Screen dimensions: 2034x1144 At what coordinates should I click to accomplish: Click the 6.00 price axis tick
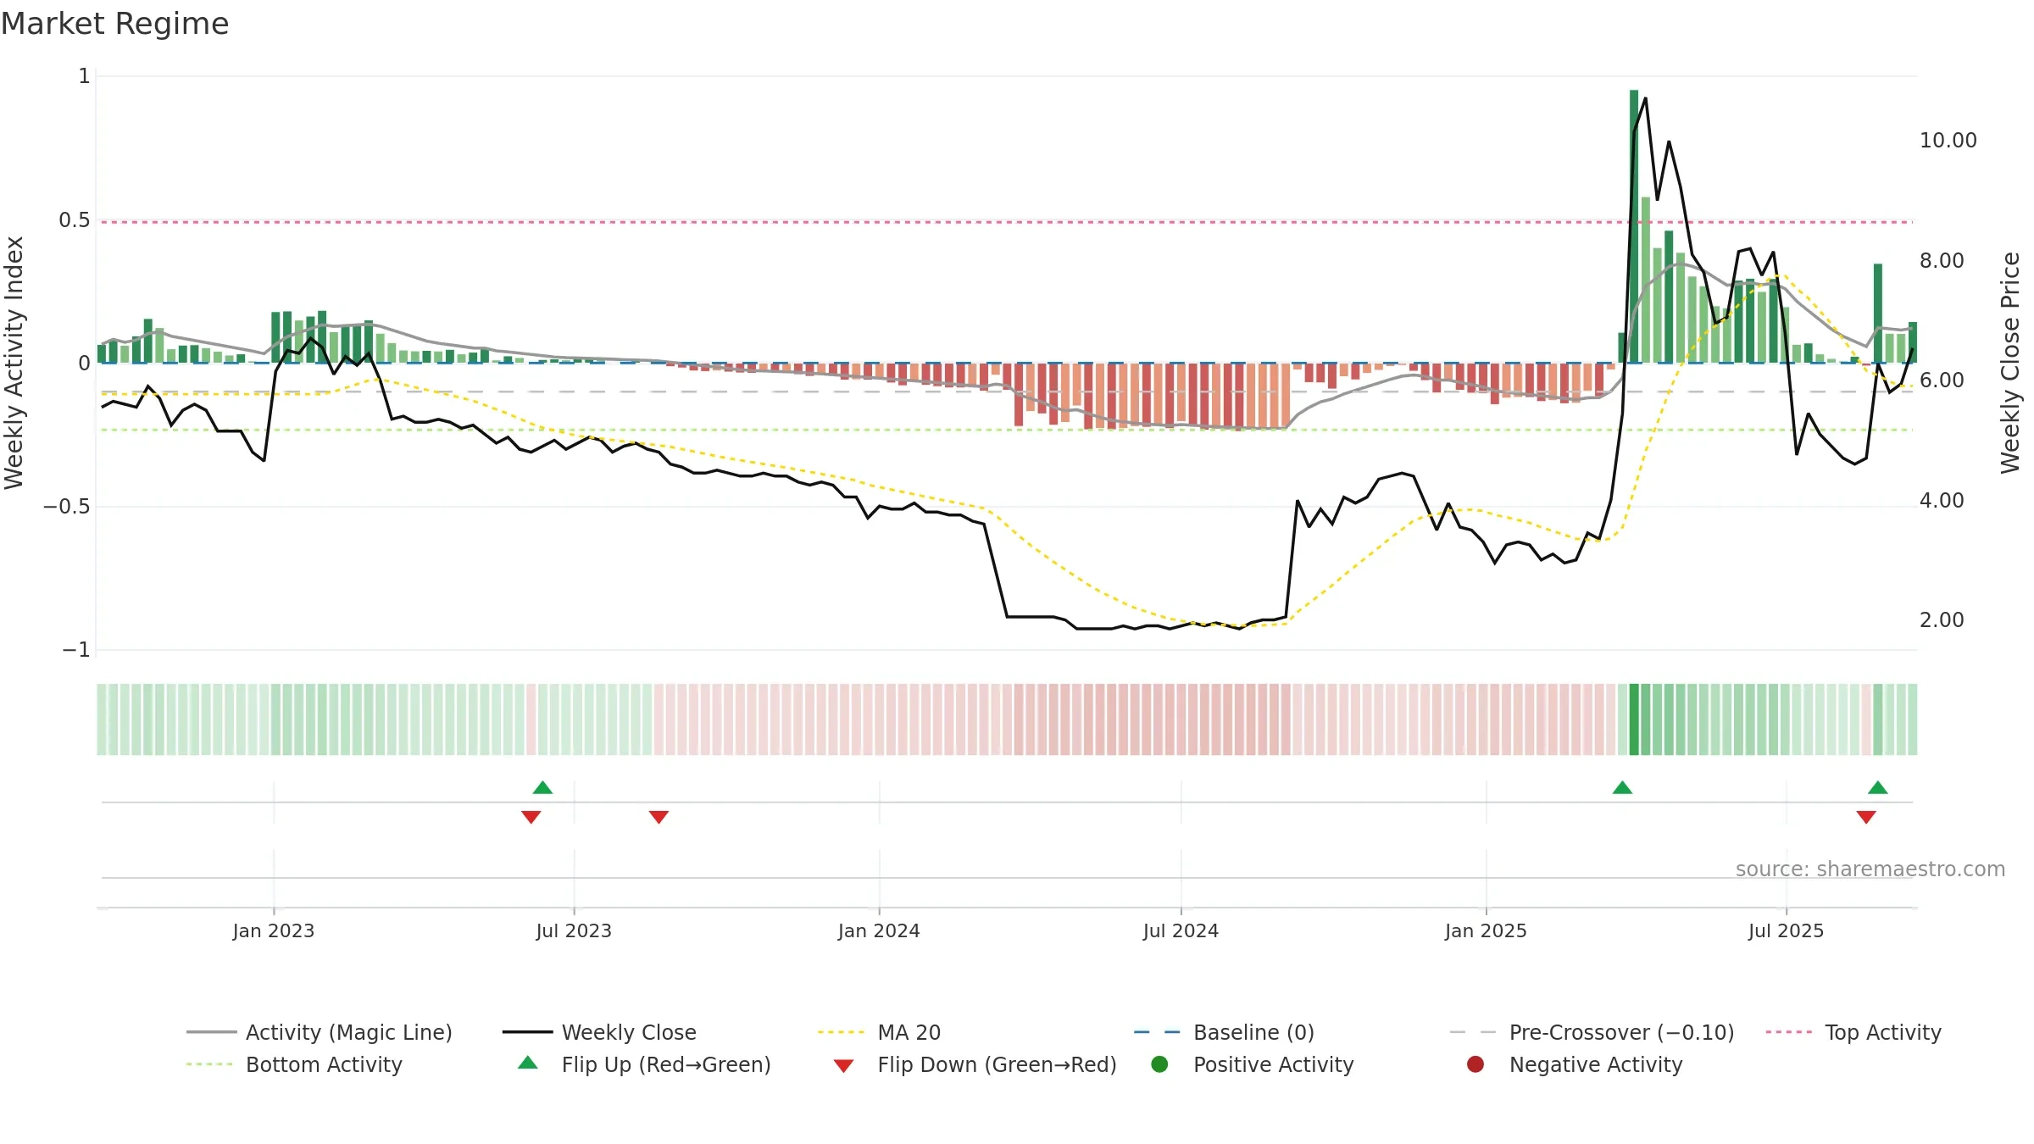[x=1942, y=380]
